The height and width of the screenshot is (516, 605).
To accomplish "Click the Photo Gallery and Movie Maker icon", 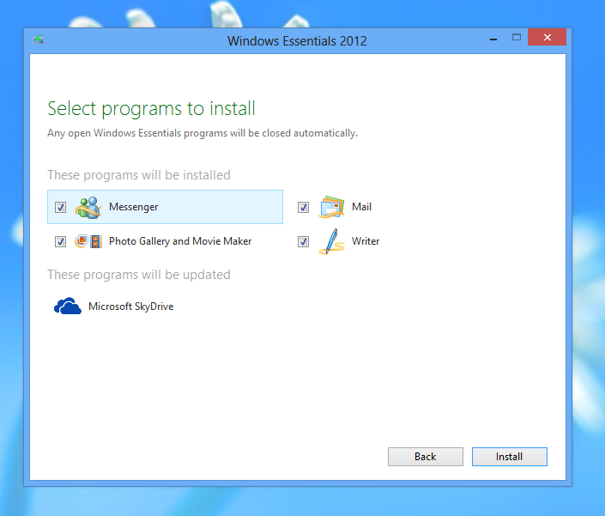I will tap(88, 241).
